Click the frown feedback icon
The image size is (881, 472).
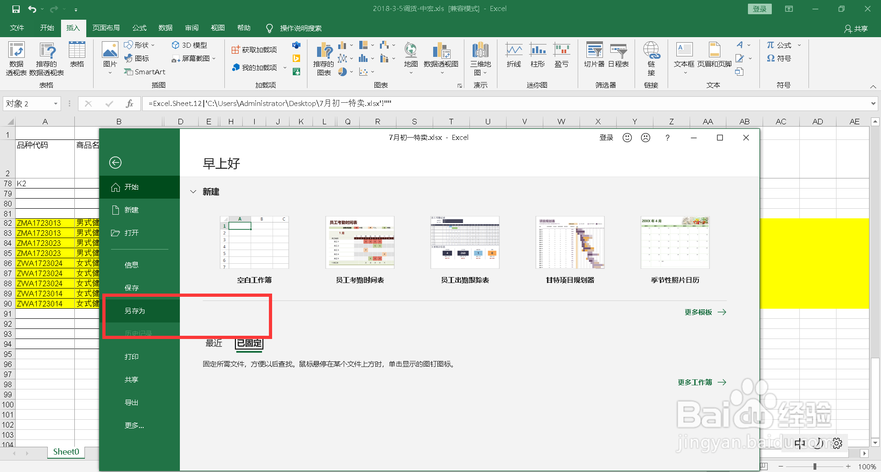(646, 138)
